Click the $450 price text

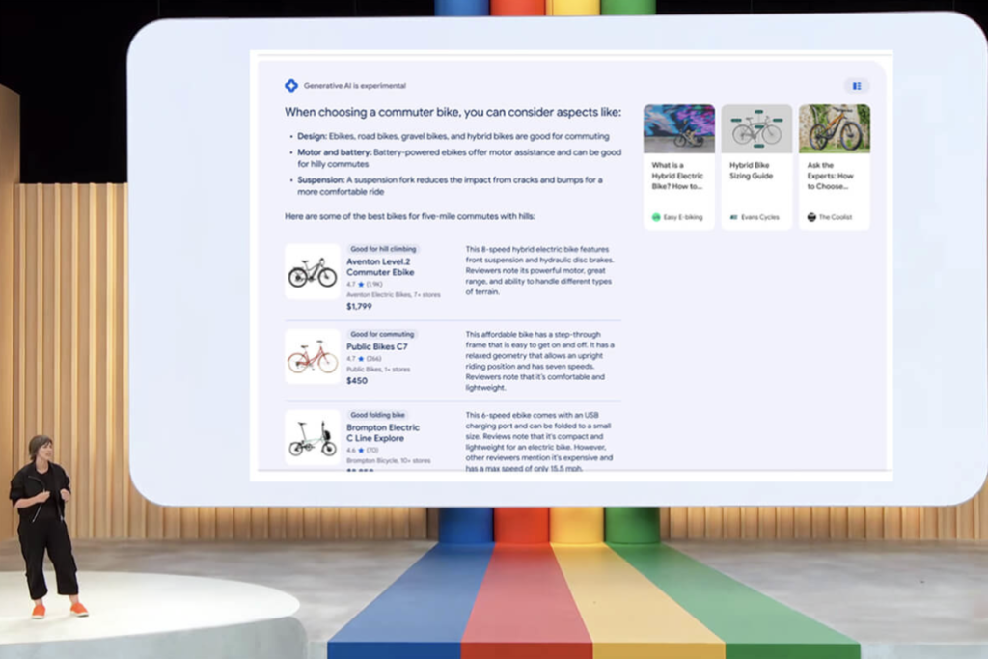pos(357,380)
